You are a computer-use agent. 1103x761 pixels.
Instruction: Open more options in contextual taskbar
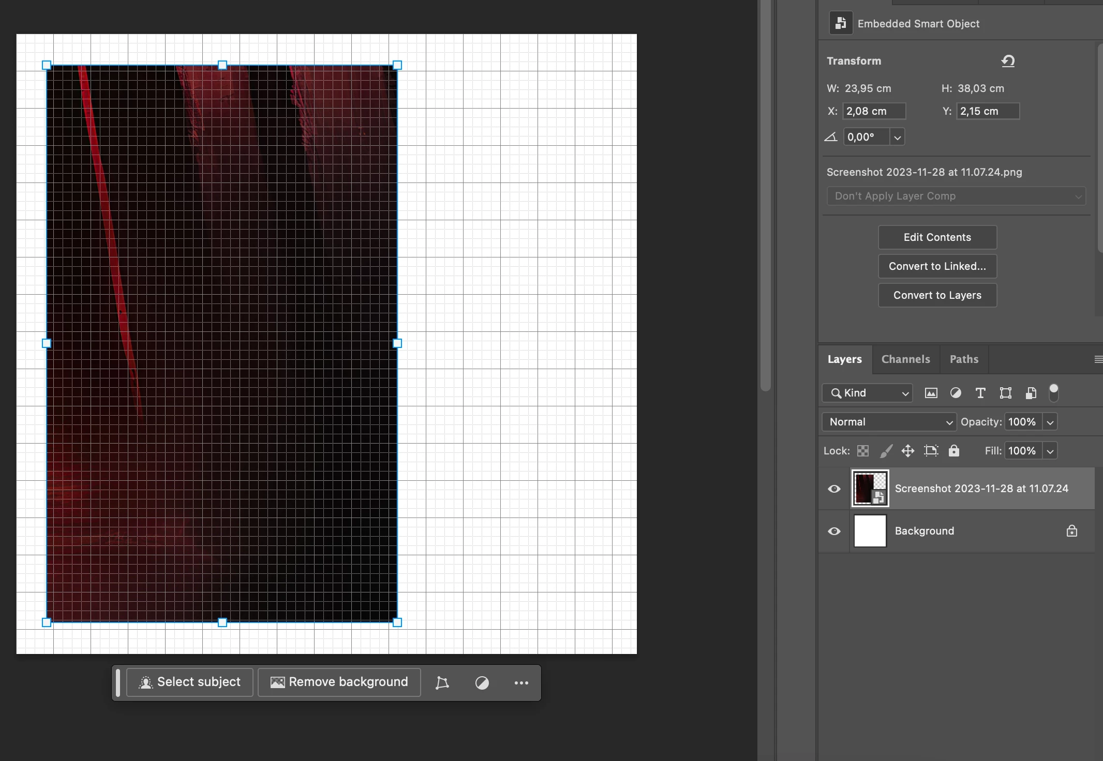pyautogui.click(x=521, y=682)
